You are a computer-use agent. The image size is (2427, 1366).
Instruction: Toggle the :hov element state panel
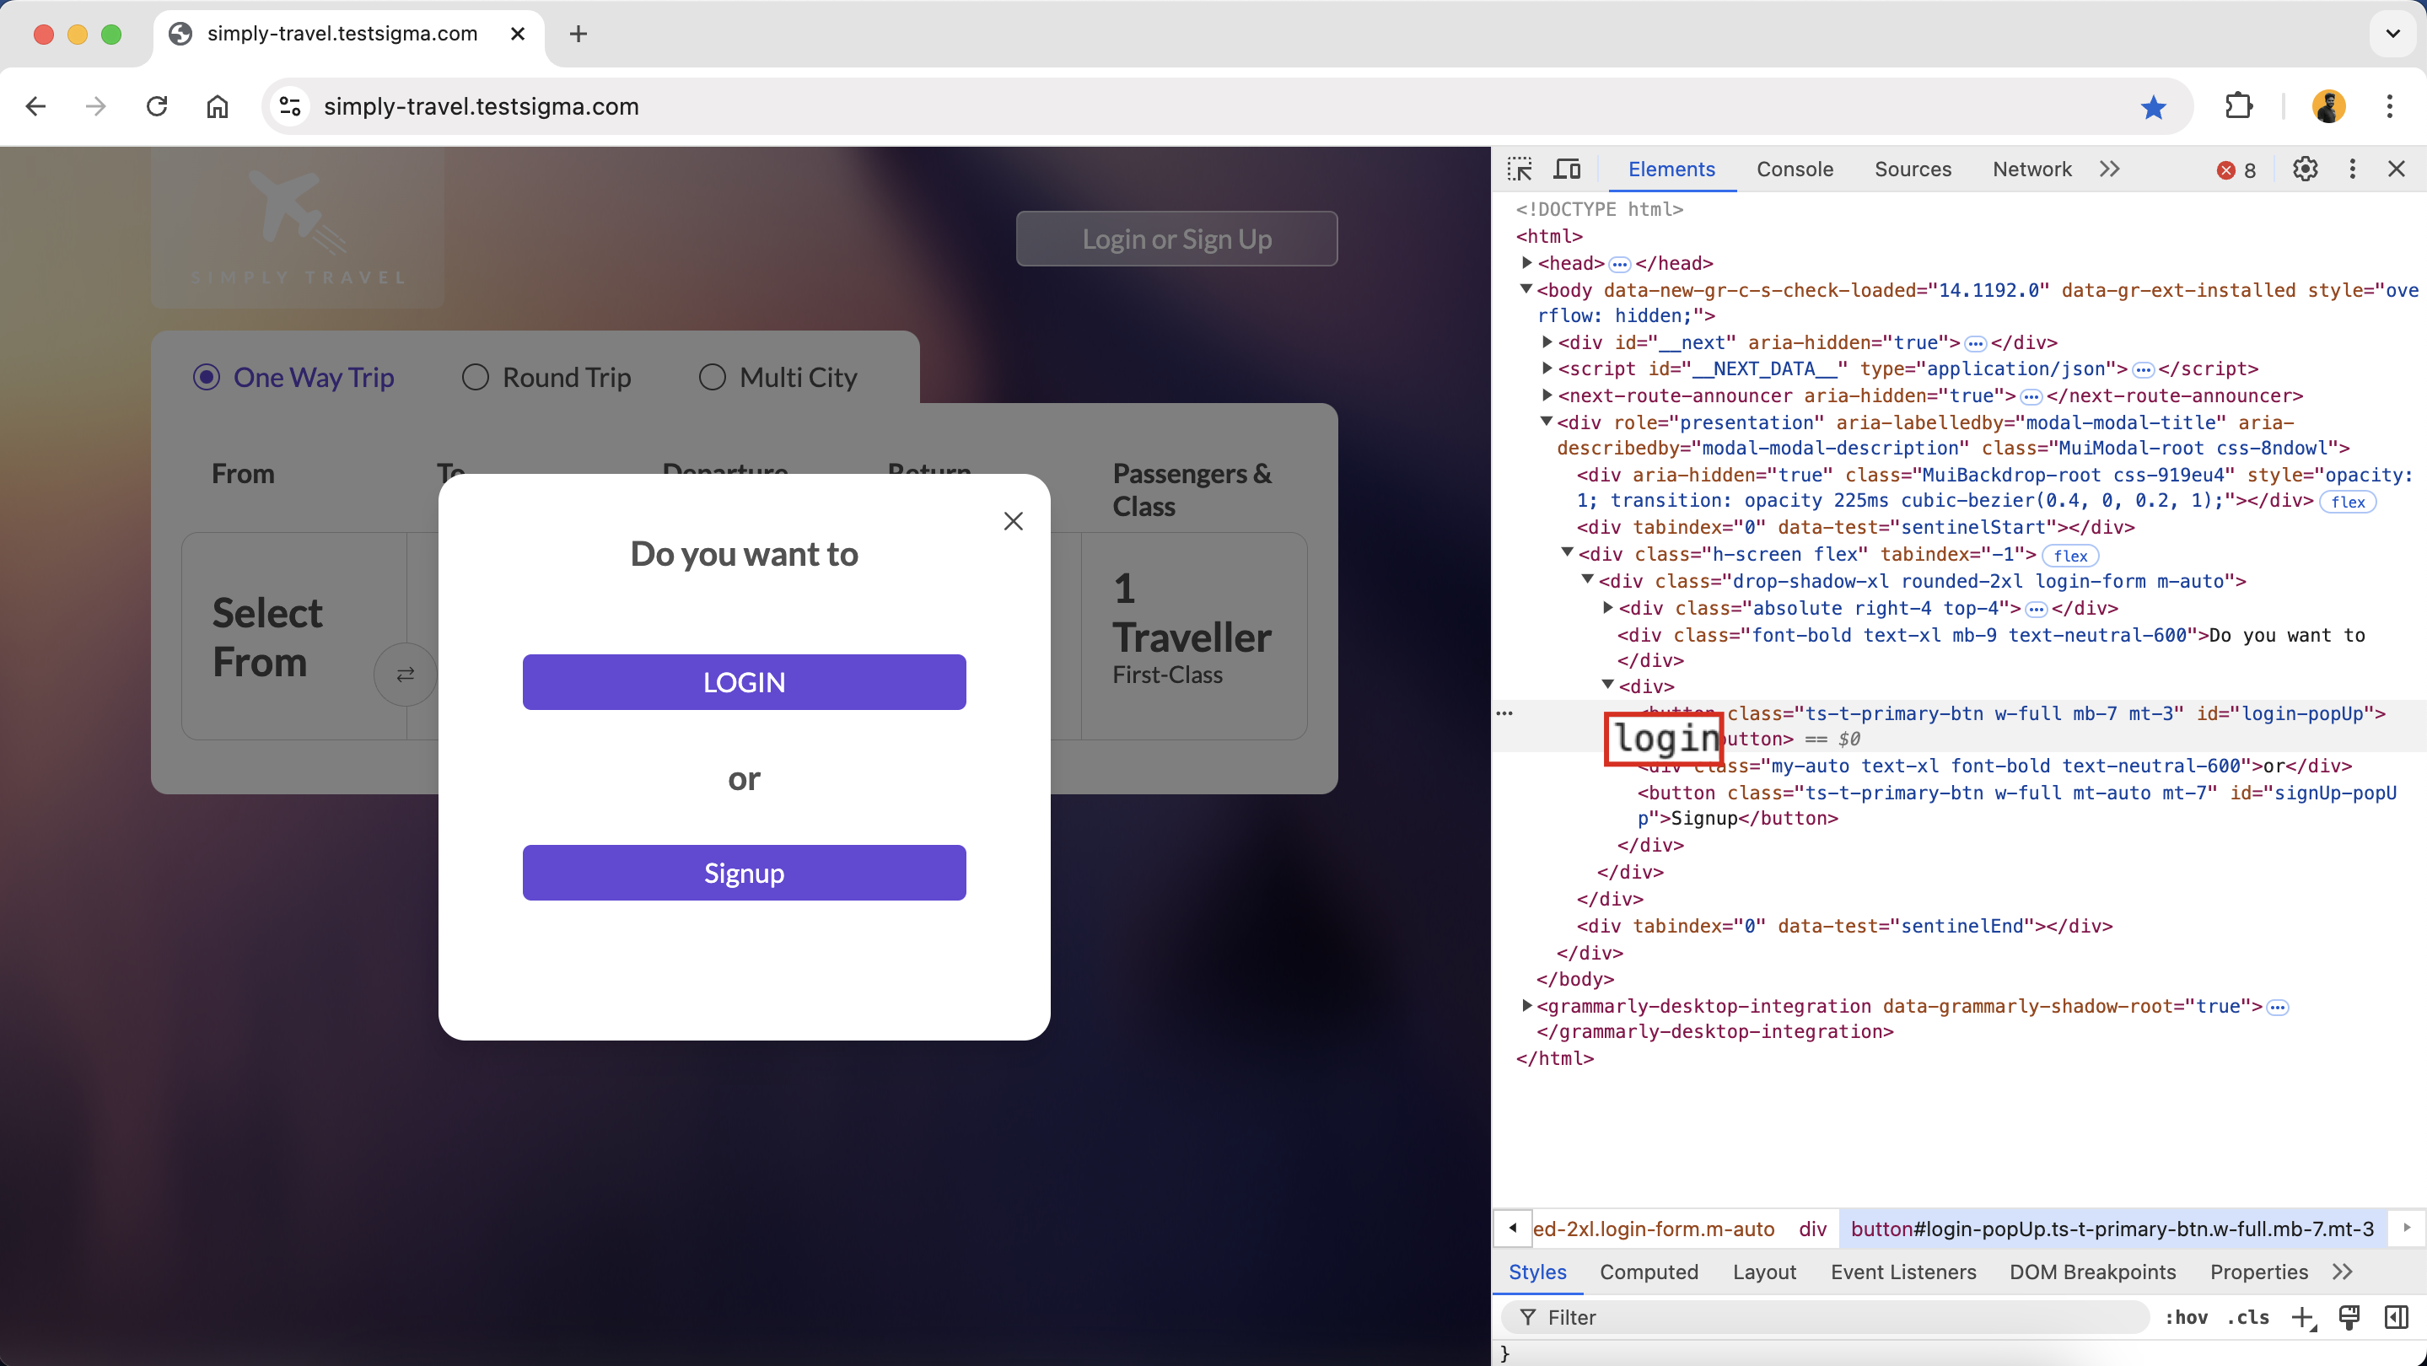[2186, 1317]
